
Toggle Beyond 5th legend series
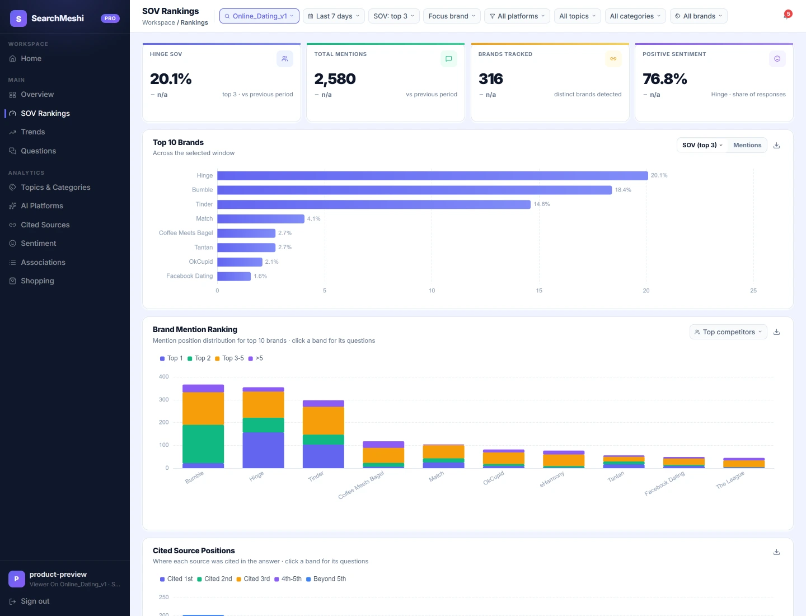click(x=326, y=579)
